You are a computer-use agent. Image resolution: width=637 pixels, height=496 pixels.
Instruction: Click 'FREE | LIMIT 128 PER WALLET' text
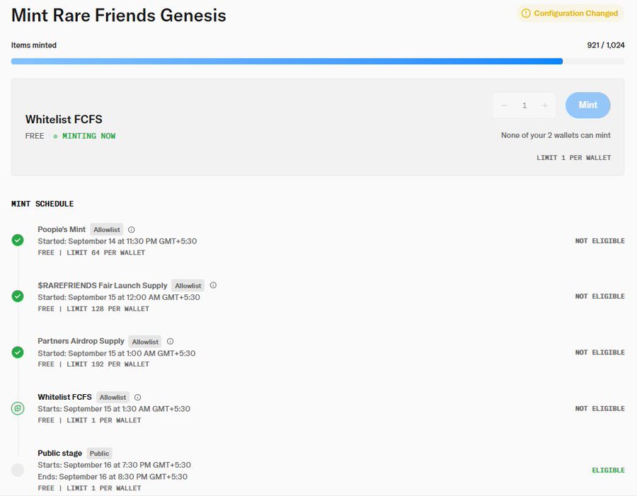point(93,308)
